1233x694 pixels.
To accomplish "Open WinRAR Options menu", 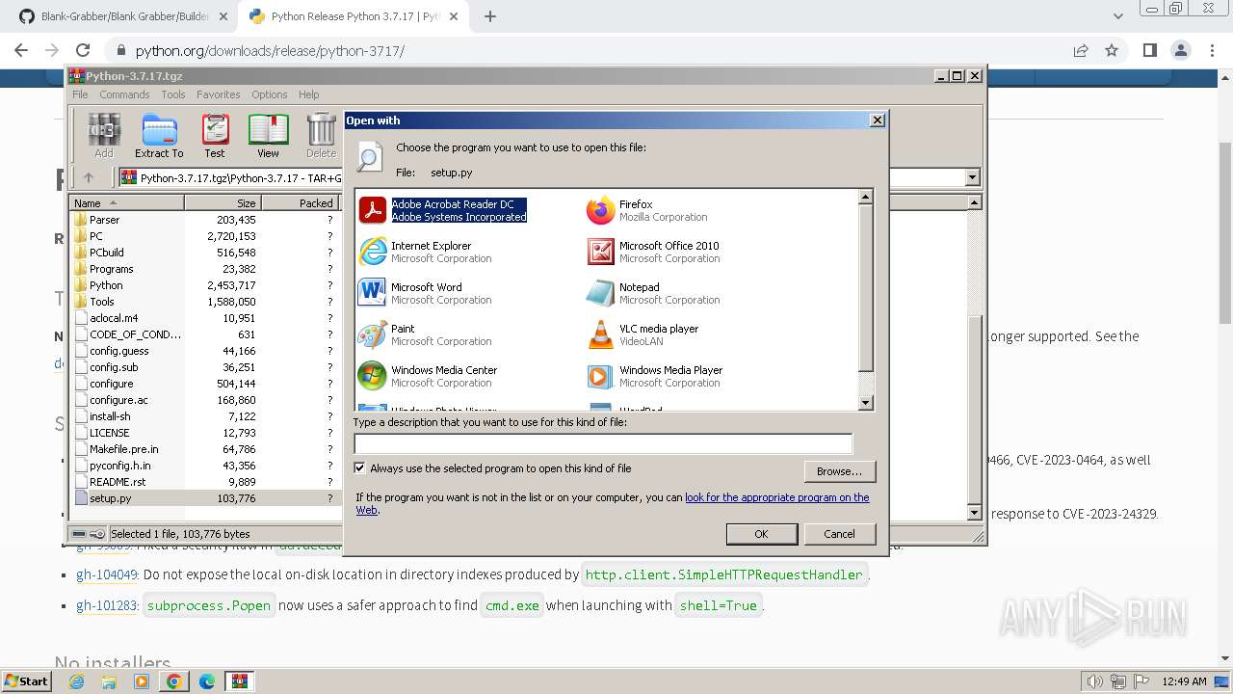I will 270,94.
